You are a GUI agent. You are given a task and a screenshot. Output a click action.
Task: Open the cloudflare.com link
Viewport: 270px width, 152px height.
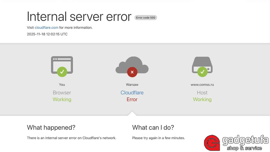[46, 27]
